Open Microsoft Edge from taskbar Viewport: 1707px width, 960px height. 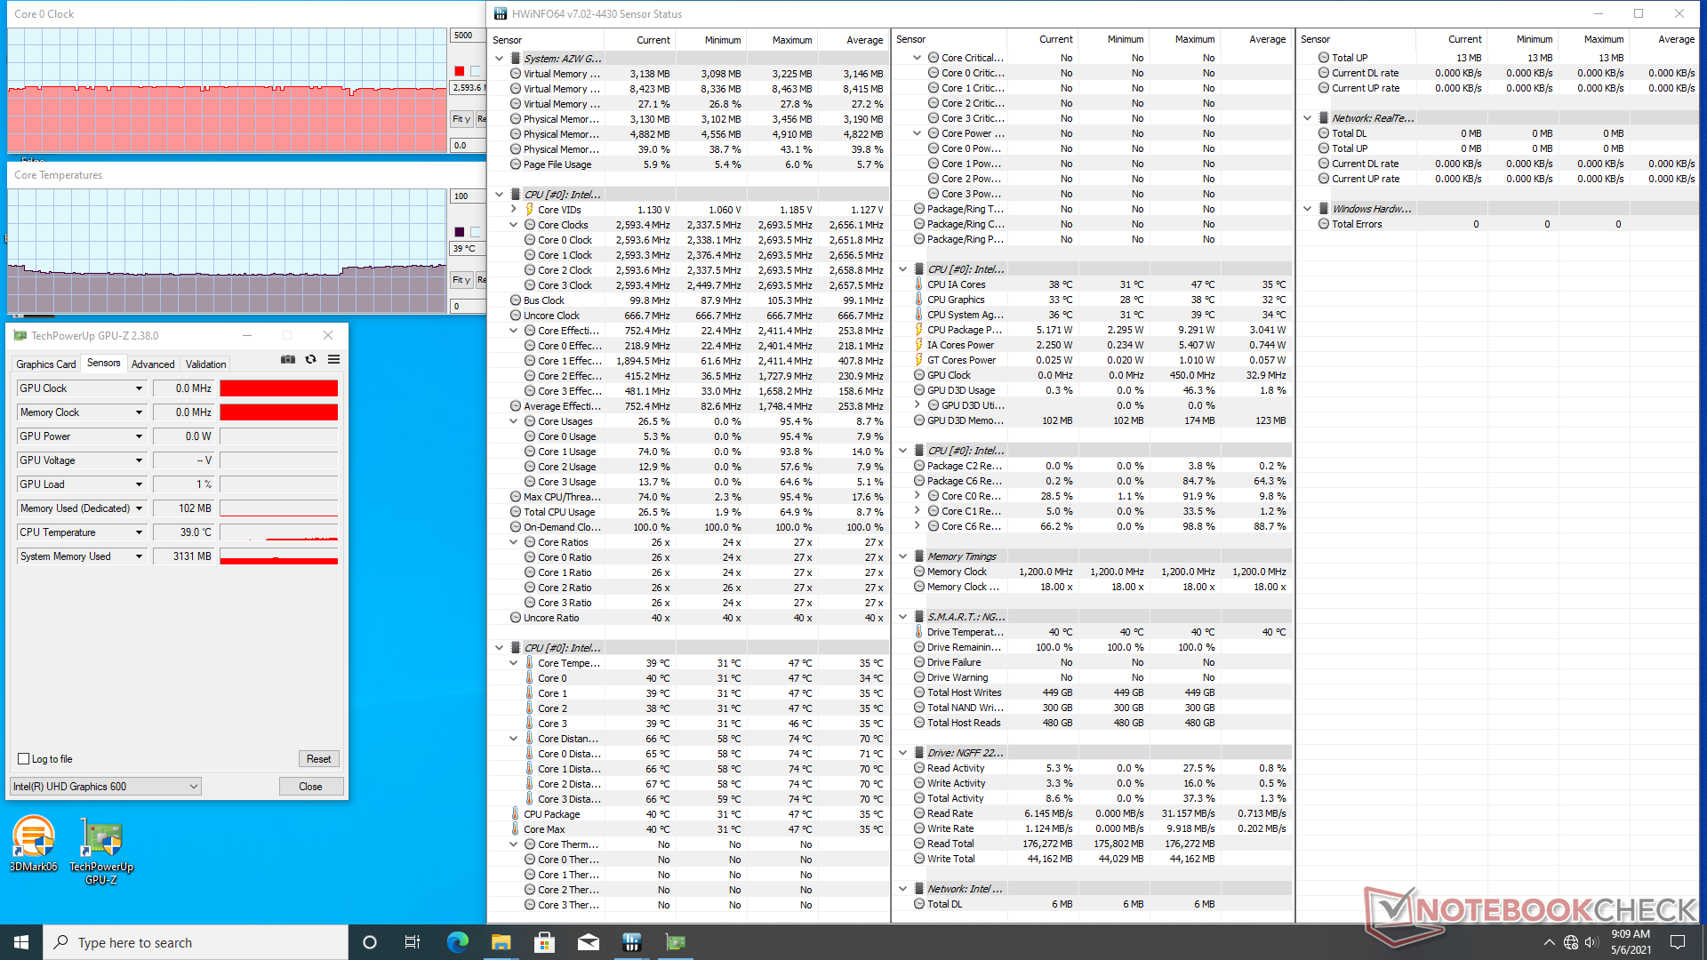[x=457, y=942]
